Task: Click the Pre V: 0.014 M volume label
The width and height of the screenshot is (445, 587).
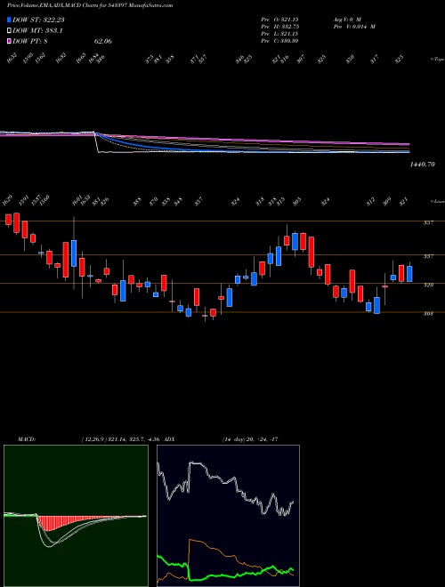Action: (x=353, y=27)
